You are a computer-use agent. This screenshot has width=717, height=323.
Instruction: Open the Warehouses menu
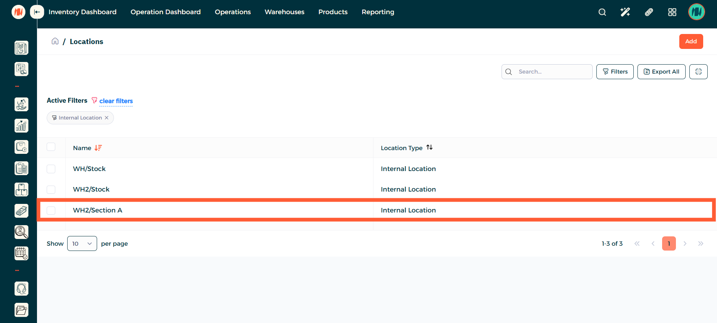point(284,12)
